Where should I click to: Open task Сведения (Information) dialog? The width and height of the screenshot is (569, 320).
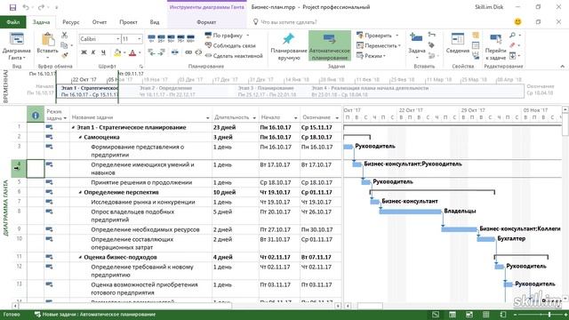(x=457, y=44)
